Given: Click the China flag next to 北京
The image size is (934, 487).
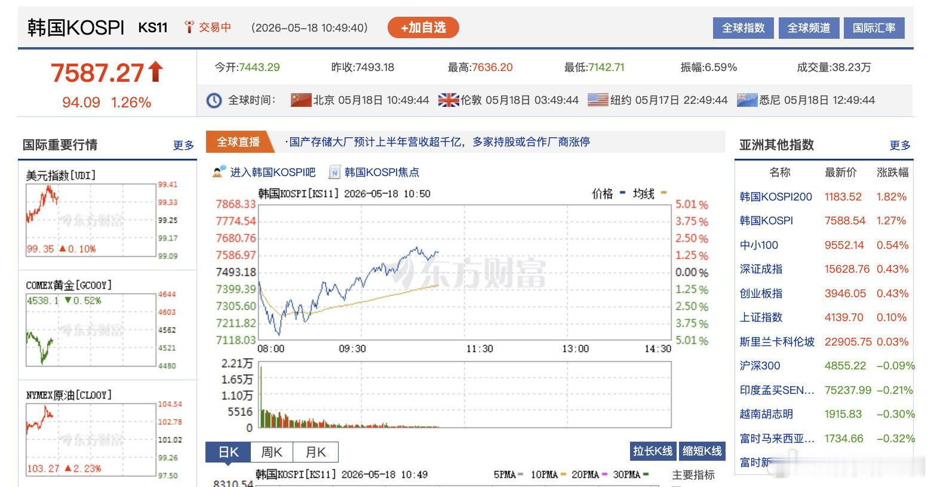Looking at the screenshot, I should click(x=301, y=100).
